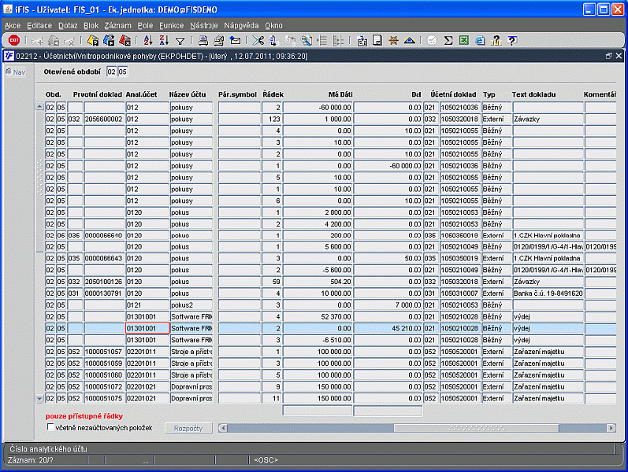Click horizontal scrollbar left arrow
The height and width of the screenshot is (472, 628).
(223, 428)
